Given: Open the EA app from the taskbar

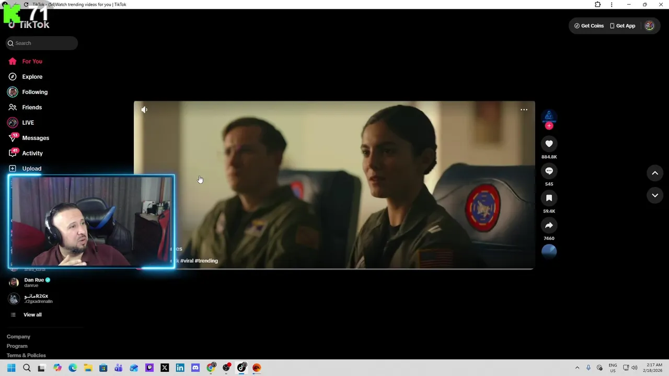Looking at the screenshot, I should 257,368.
